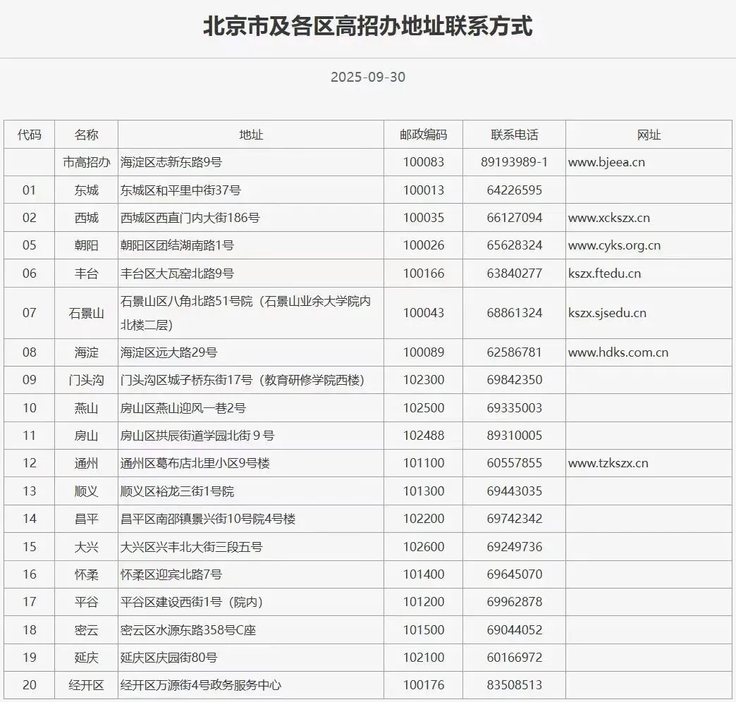
Task: Select phone number 69842350
Action: click(515, 380)
